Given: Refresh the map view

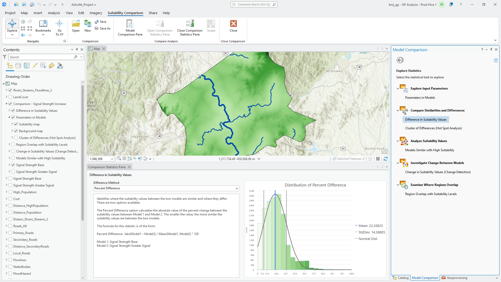Looking at the screenshot, I should (x=386, y=159).
